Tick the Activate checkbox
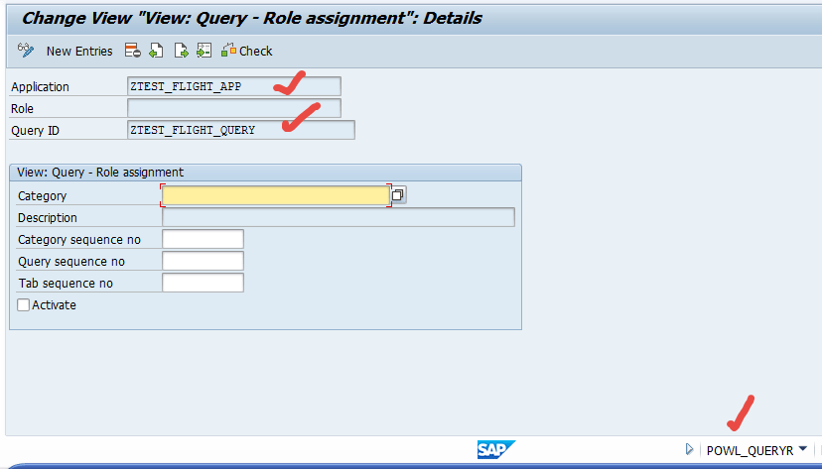822x469 pixels. (23, 304)
